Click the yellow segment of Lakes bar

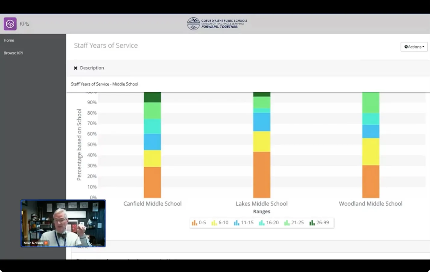coord(262,141)
